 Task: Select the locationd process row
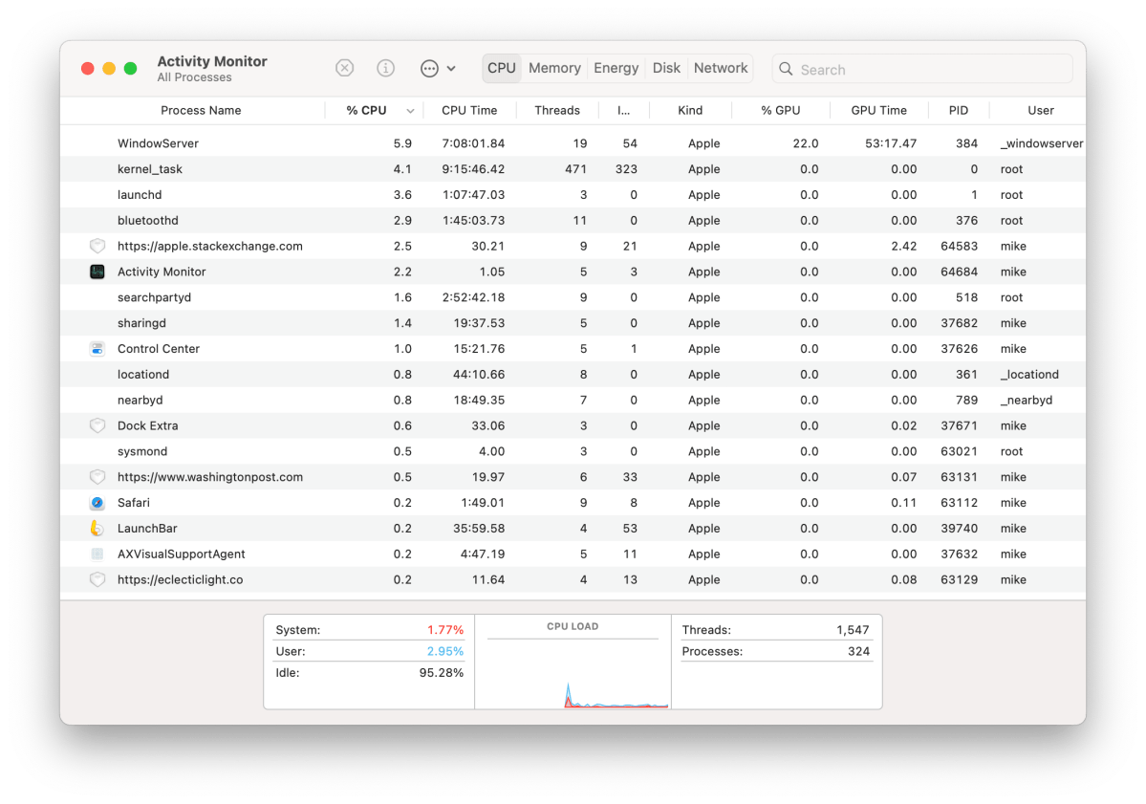click(x=573, y=374)
